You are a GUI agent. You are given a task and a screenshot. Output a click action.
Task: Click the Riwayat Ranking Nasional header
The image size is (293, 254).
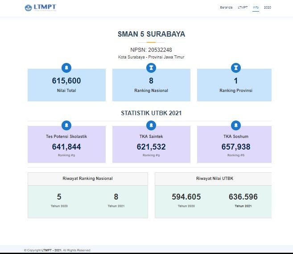88,179
